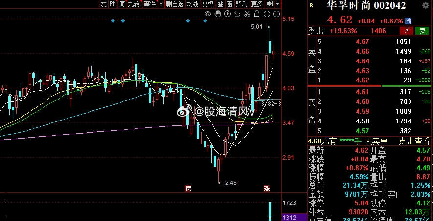The width and height of the screenshot is (433, 221).
Task: Click the red-green buy/sell ratio bar
Action: [368, 85]
